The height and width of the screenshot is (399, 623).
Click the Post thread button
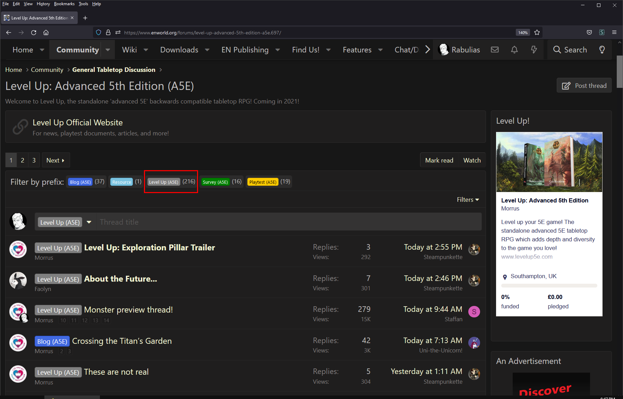tap(584, 85)
